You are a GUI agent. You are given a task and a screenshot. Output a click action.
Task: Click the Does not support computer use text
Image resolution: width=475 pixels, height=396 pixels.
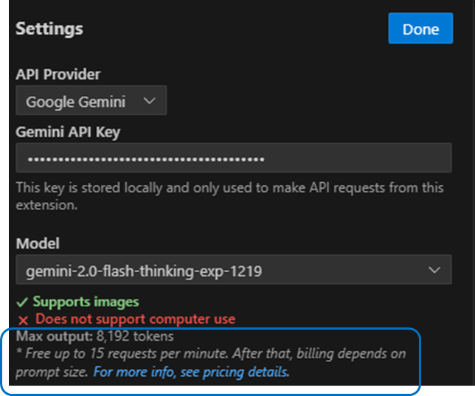tap(135, 319)
